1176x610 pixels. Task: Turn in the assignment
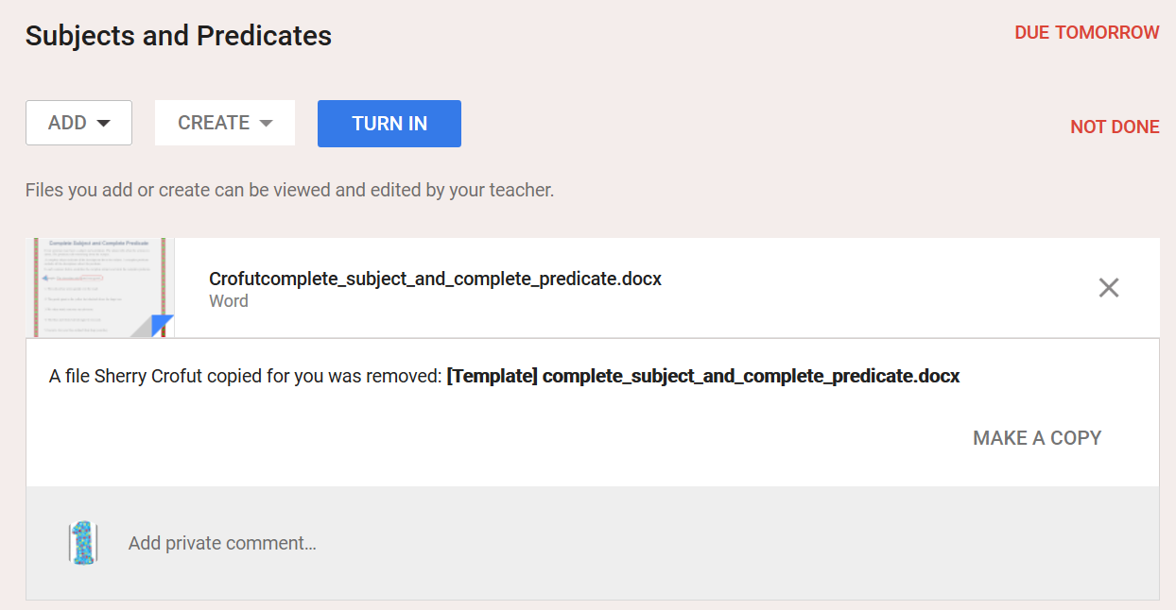point(389,124)
